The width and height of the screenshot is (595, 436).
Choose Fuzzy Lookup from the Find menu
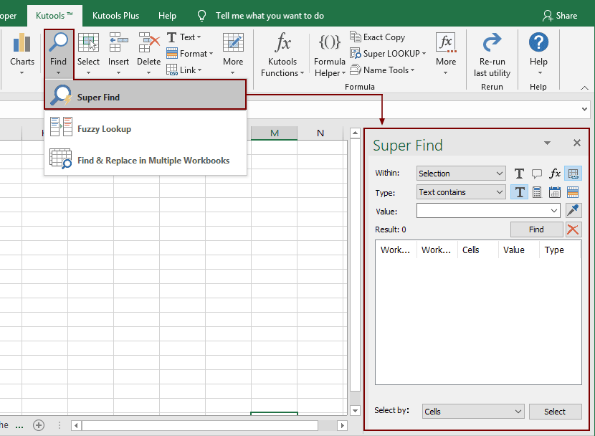pos(146,128)
